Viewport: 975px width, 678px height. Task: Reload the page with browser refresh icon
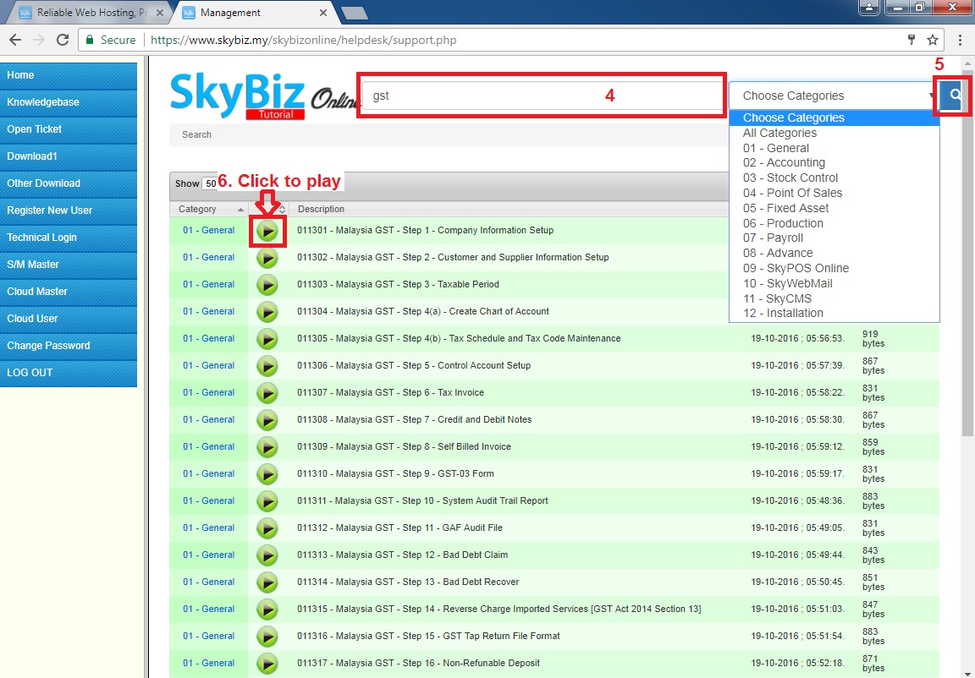62,40
